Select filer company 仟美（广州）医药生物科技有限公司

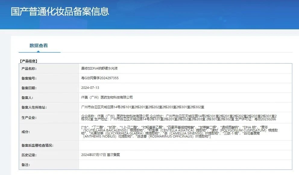pyautogui.click(x=107, y=97)
